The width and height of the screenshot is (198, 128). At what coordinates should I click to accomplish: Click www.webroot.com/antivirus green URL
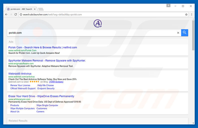click(x=22, y=77)
